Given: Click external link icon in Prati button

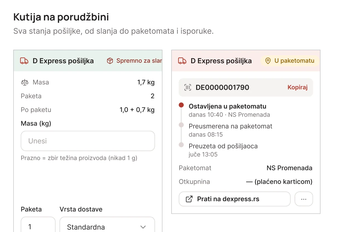Looking at the screenshot, I should pyautogui.click(x=189, y=199).
